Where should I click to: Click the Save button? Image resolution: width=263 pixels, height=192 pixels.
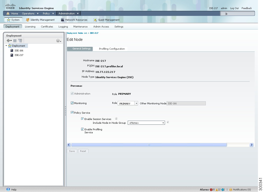72,151
